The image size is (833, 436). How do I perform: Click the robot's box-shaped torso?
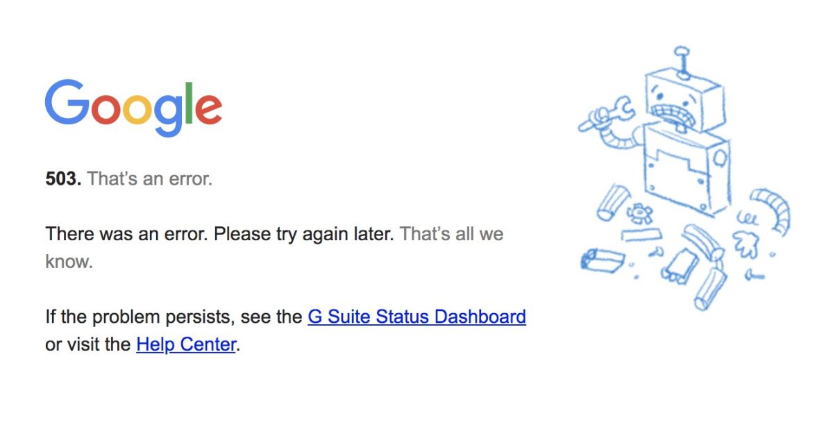(x=685, y=170)
